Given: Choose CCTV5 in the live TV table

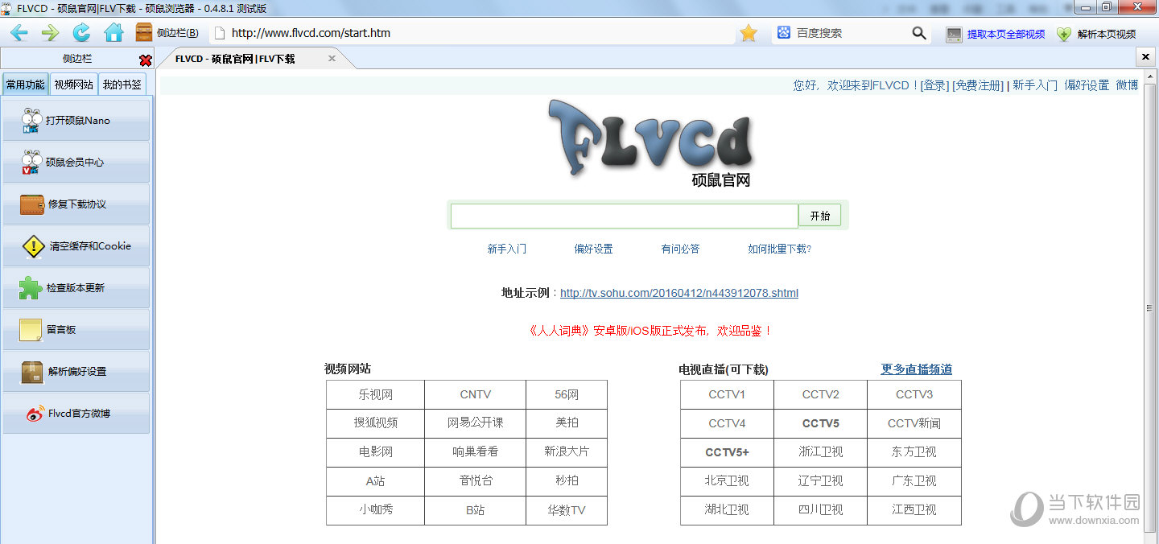Looking at the screenshot, I should 820,423.
